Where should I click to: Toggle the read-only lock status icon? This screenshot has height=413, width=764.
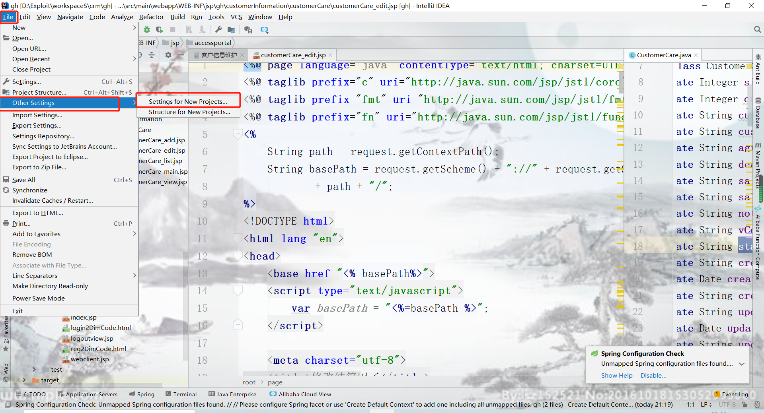coord(745,405)
